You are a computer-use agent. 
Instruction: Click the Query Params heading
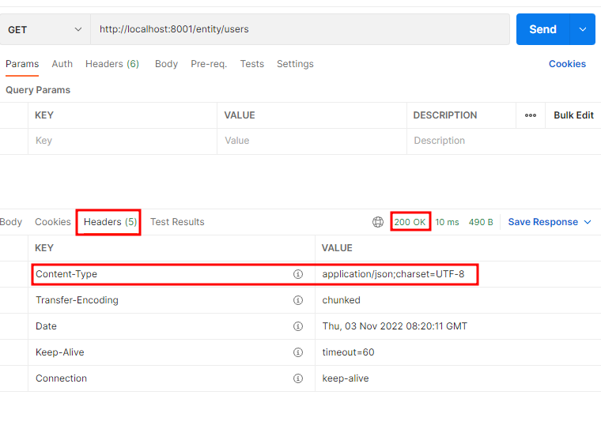pyautogui.click(x=38, y=90)
